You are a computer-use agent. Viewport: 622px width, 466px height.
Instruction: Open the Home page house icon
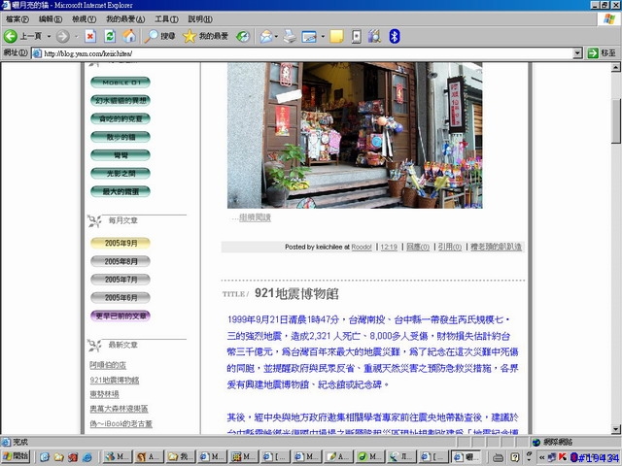pos(129,37)
